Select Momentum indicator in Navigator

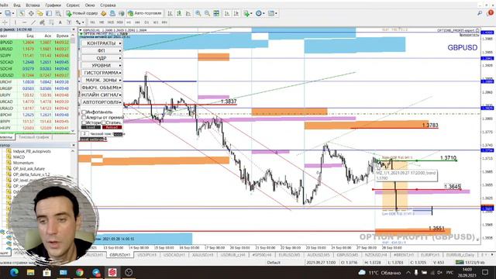pos(22,163)
